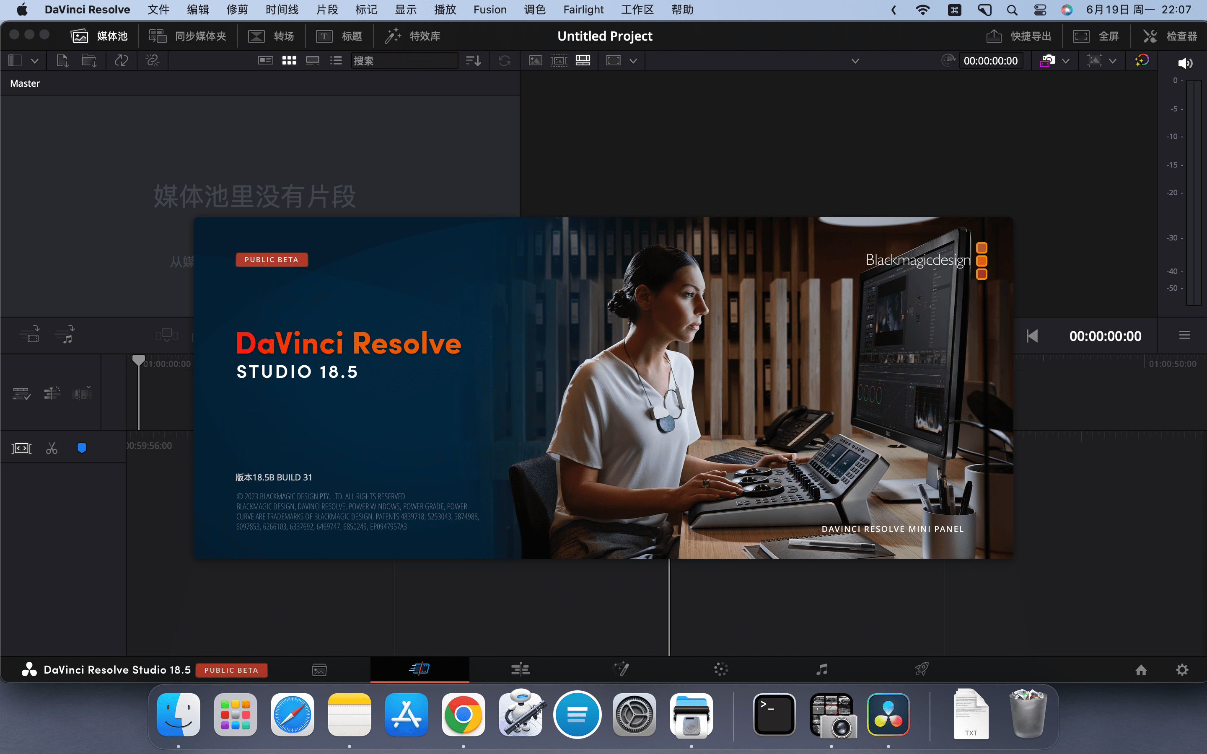Open the timeline resolution dropdown arrow

pyautogui.click(x=1066, y=61)
